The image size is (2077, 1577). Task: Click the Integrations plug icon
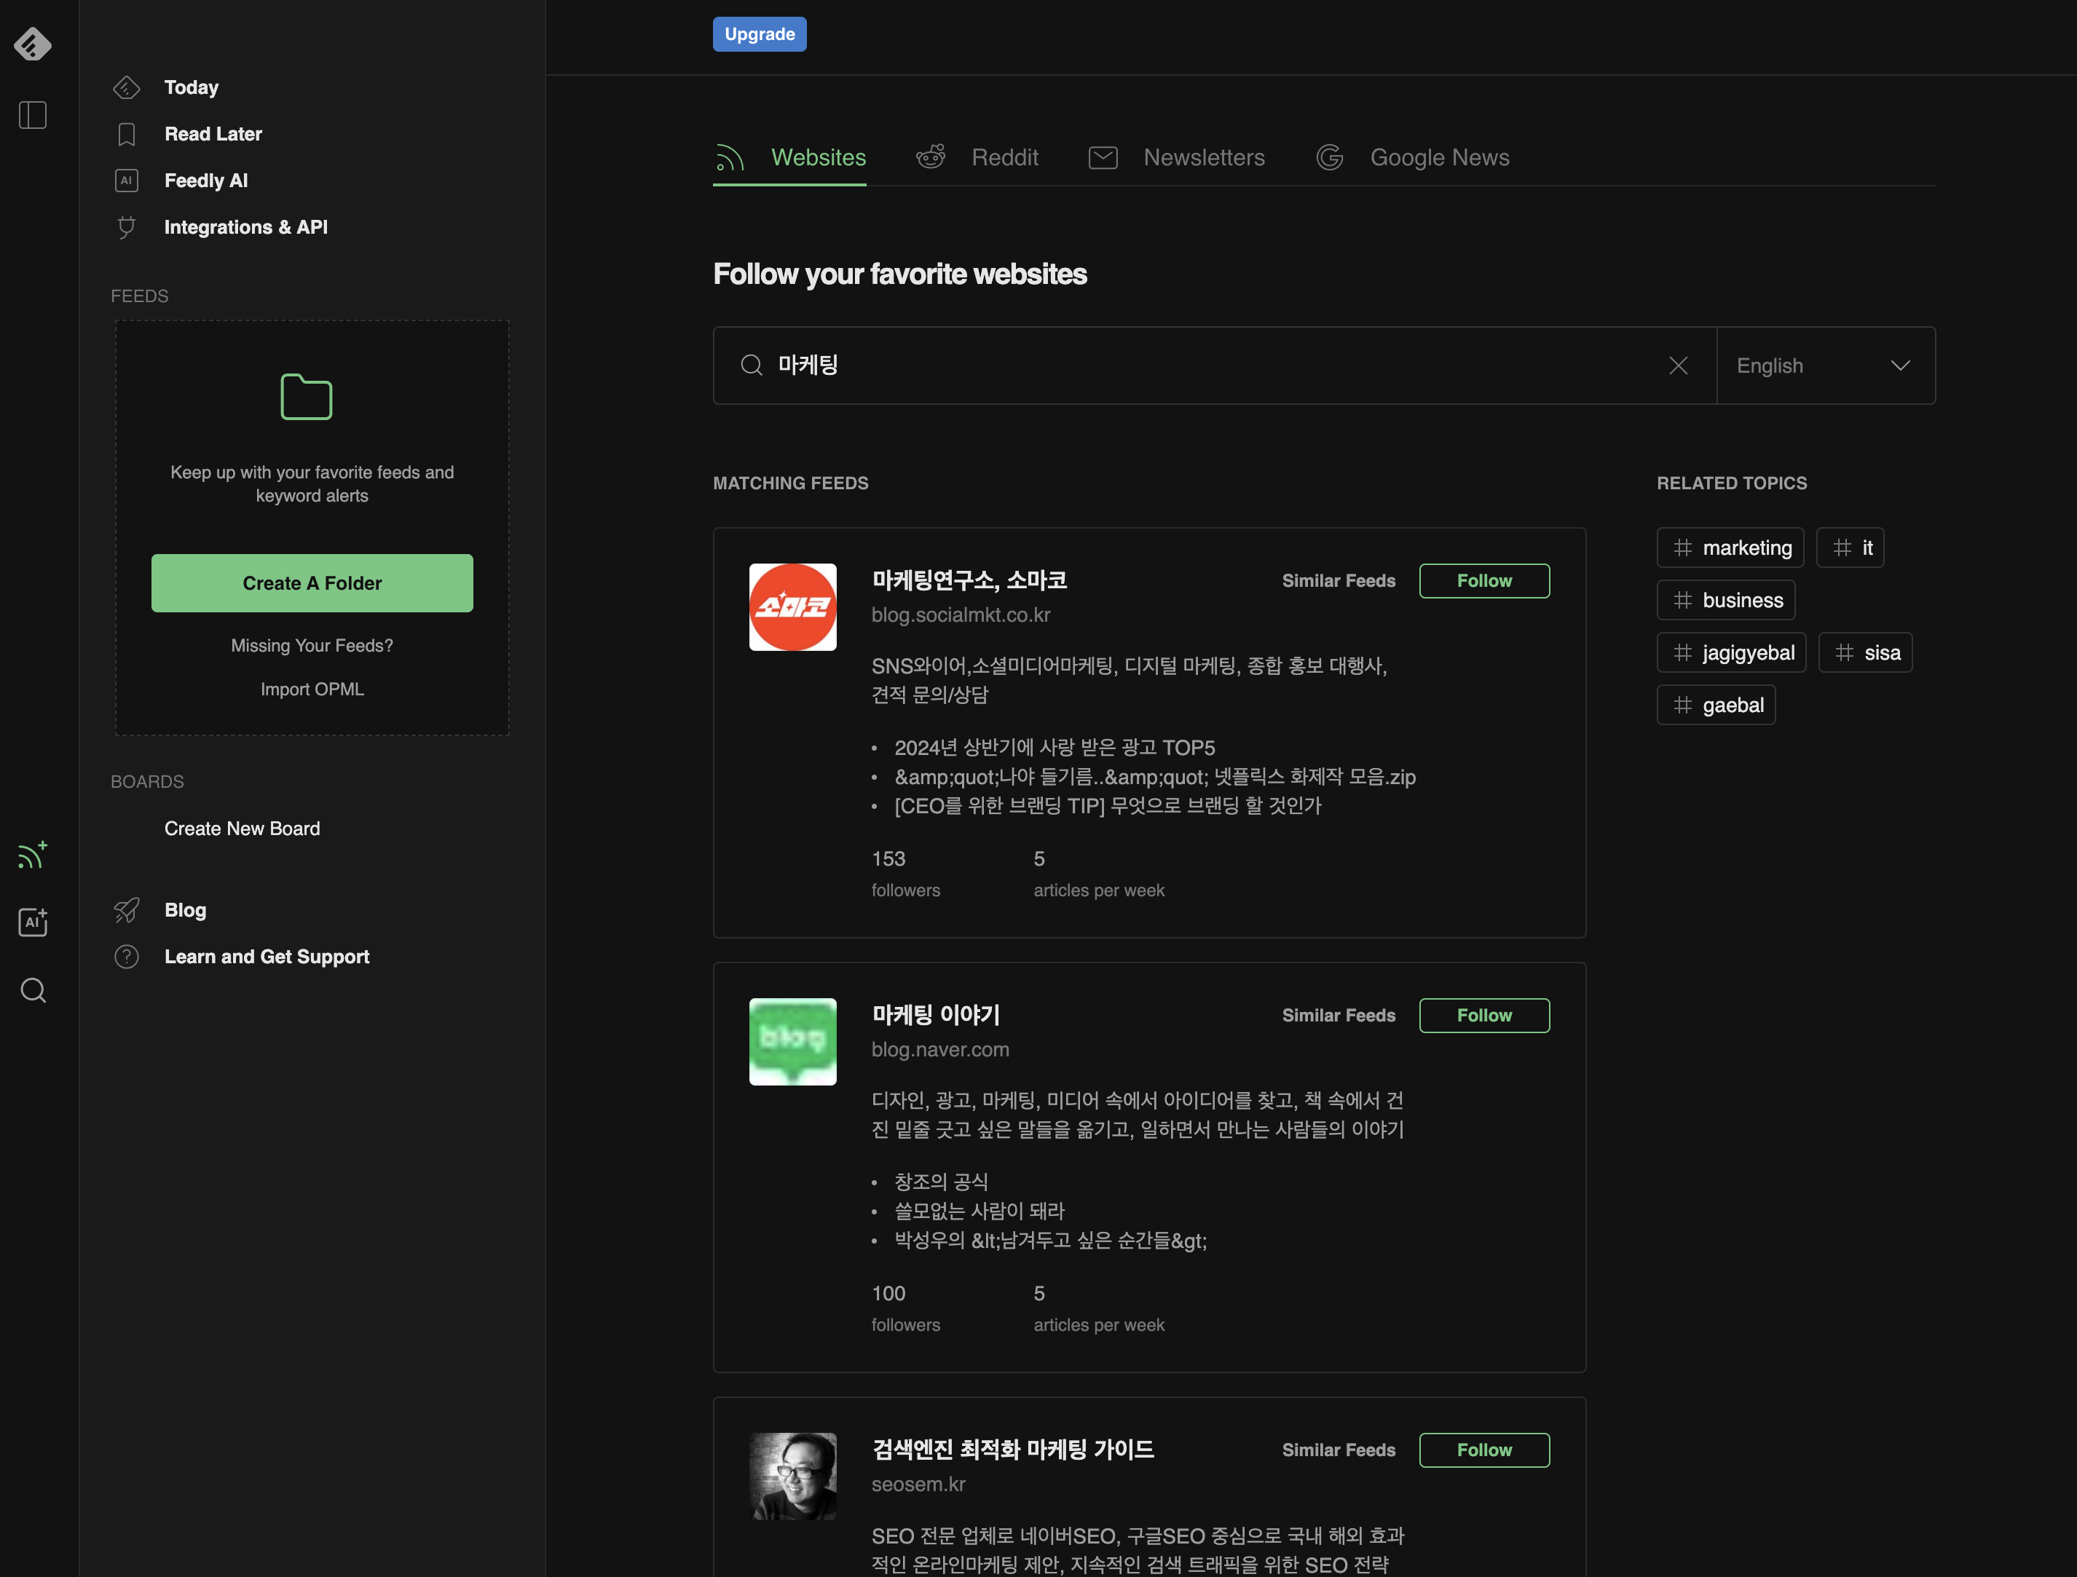(127, 227)
